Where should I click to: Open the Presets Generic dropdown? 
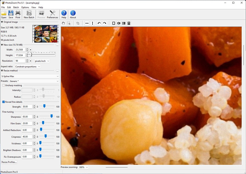click(x=34, y=81)
